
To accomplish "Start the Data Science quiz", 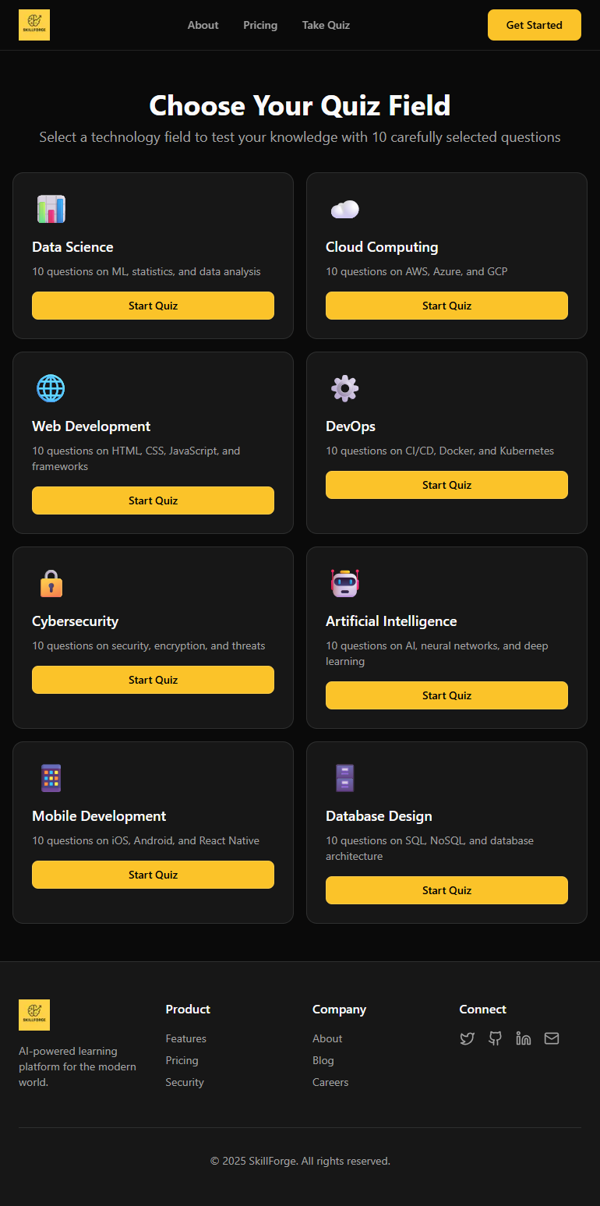I will coord(153,305).
